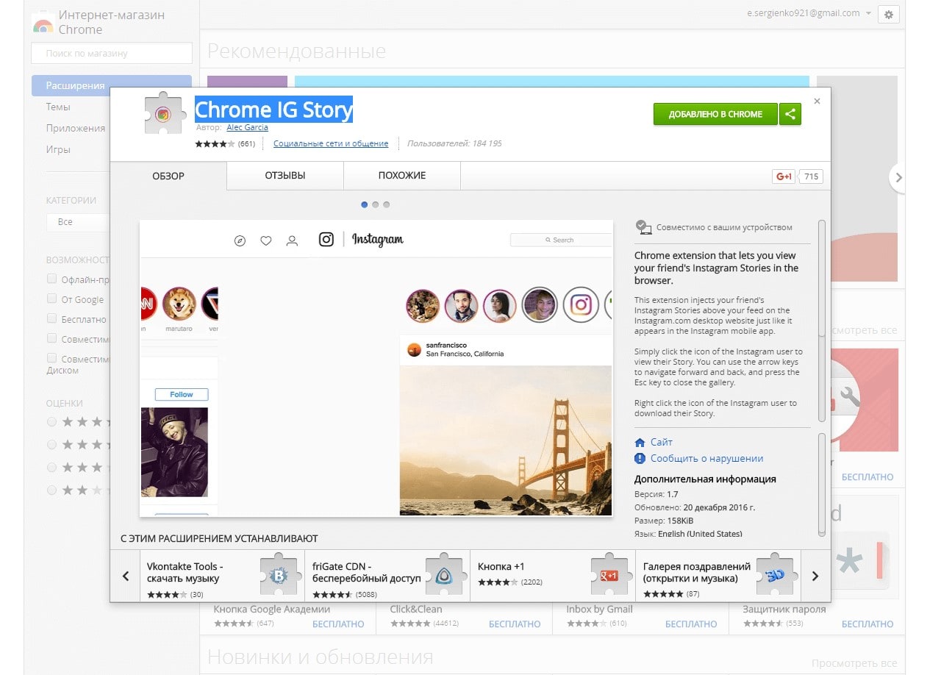Click the additional info scrollbar
941x675 pixels.
point(822,485)
